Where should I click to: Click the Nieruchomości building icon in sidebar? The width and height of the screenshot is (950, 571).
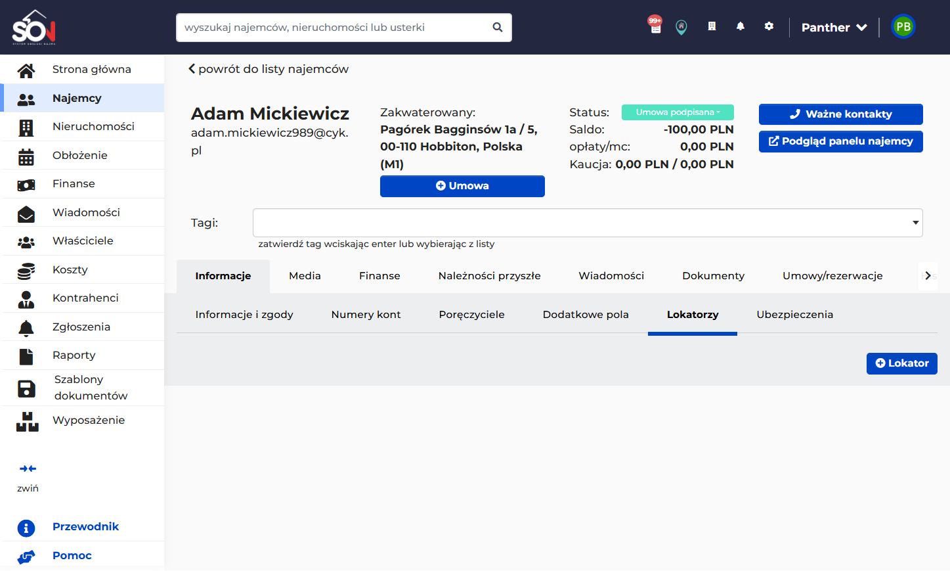pyautogui.click(x=26, y=127)
